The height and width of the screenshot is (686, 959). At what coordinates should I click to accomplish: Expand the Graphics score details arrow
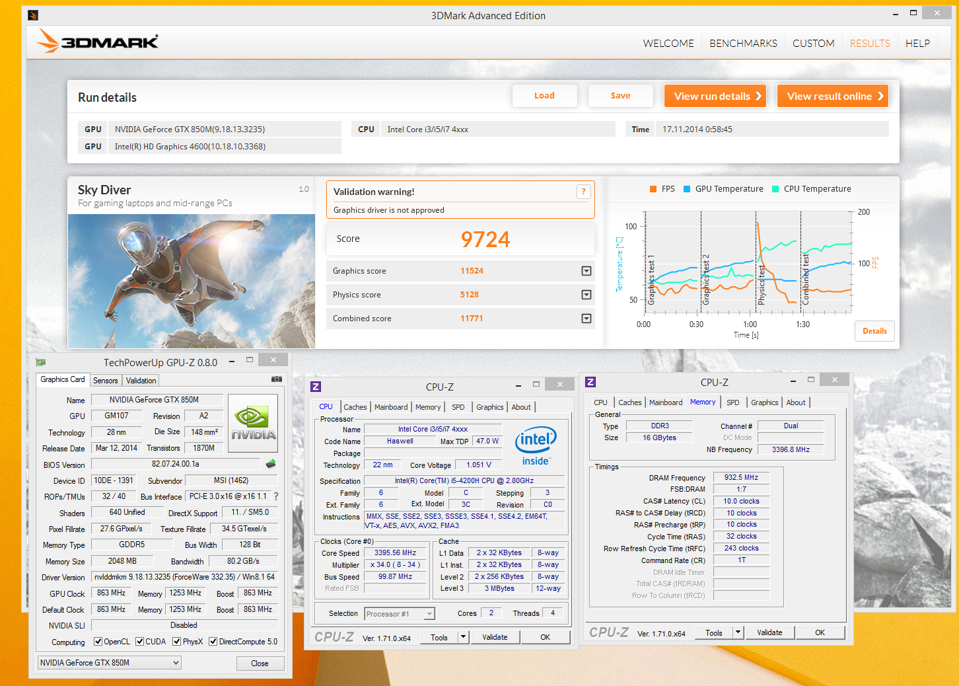point(586,271)
